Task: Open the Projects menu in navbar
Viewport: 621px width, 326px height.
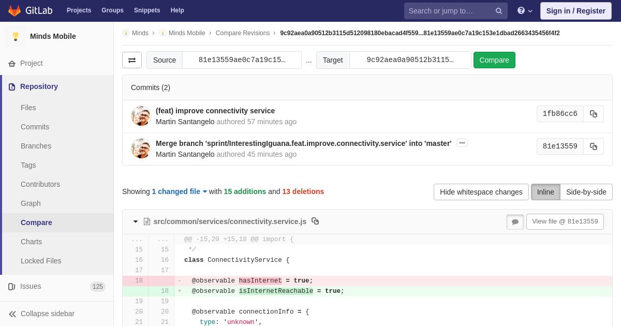Action: [79, 10]
